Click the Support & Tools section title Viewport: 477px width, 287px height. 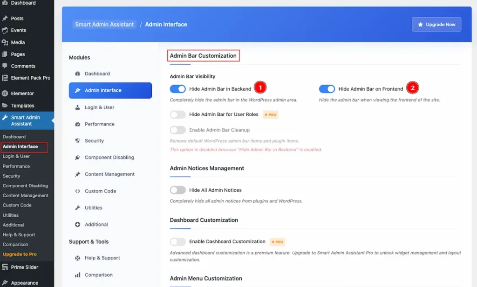point(89,241)
